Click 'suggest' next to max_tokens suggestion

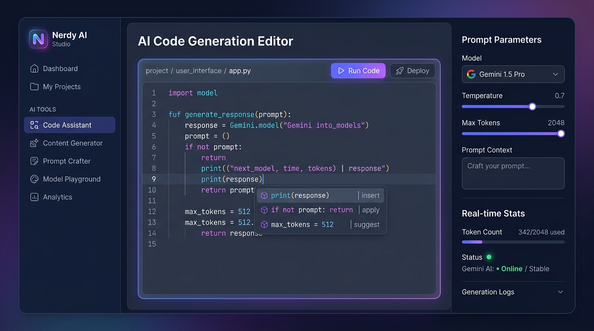click(x=367, y=225)
